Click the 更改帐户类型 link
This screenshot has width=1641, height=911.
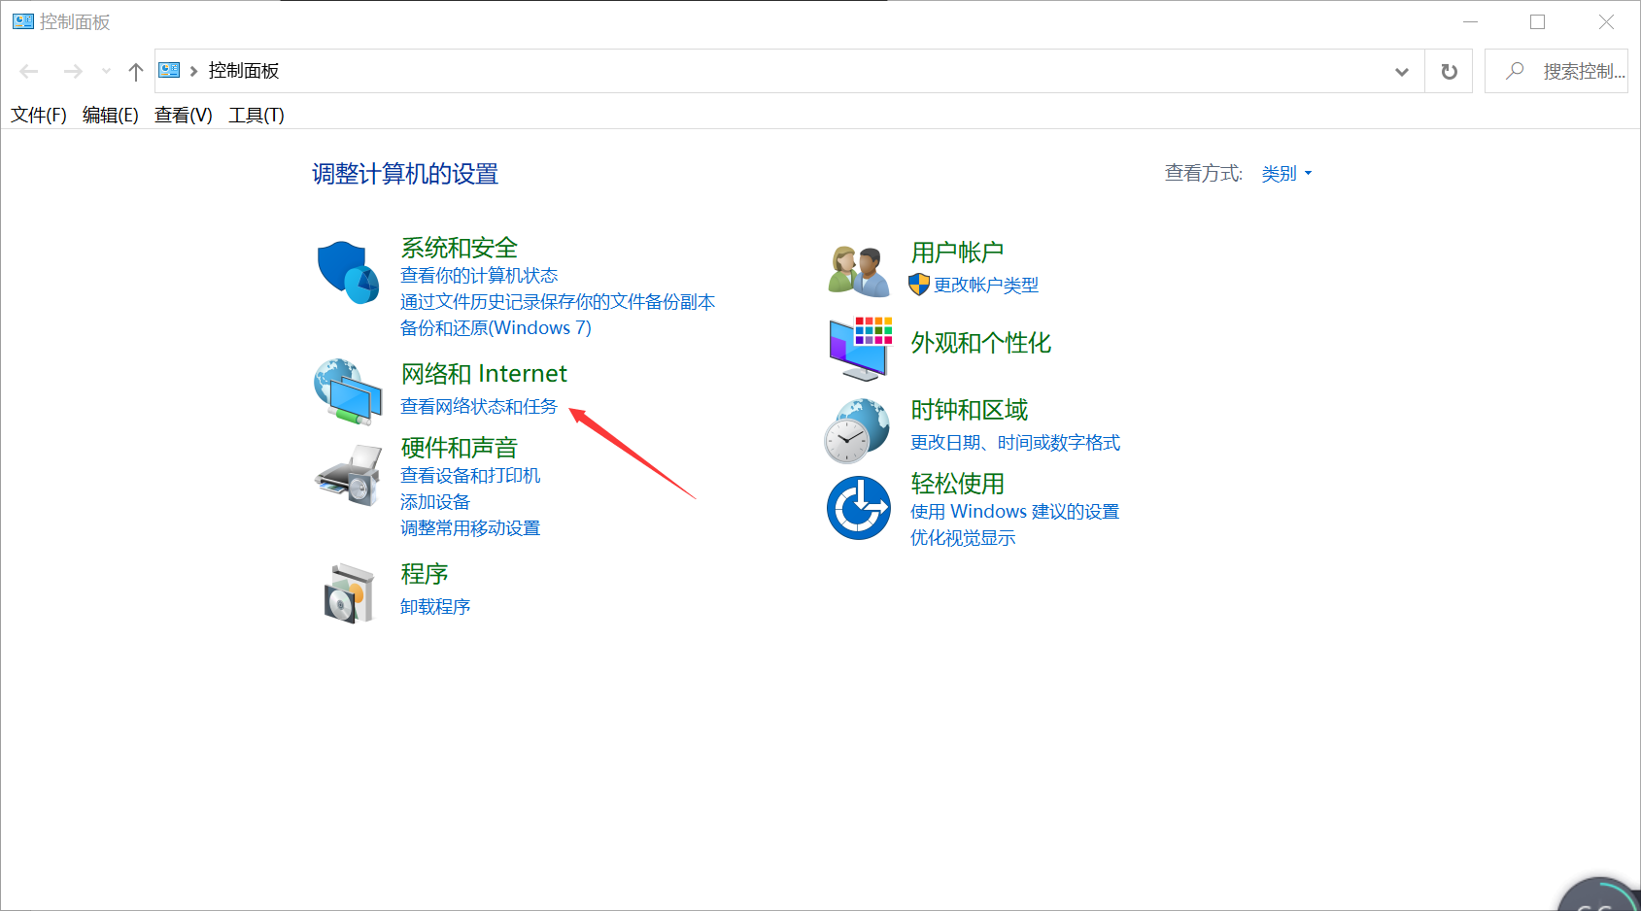click(x=986, y=285)
